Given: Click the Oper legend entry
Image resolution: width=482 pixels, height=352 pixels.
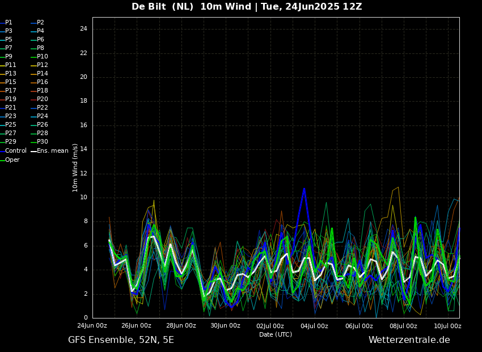Looking at the screenshot, I should [12, 160].
